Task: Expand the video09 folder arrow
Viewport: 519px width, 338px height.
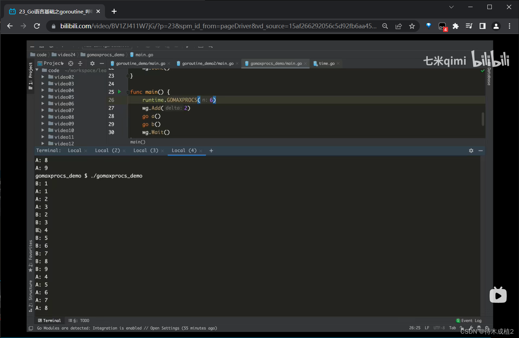Action: (x=43, y=124)
